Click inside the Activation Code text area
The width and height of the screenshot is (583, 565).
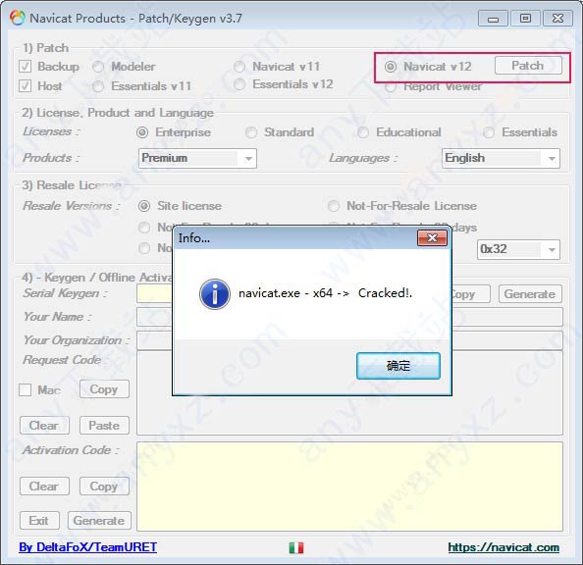[x=349, y=487]
